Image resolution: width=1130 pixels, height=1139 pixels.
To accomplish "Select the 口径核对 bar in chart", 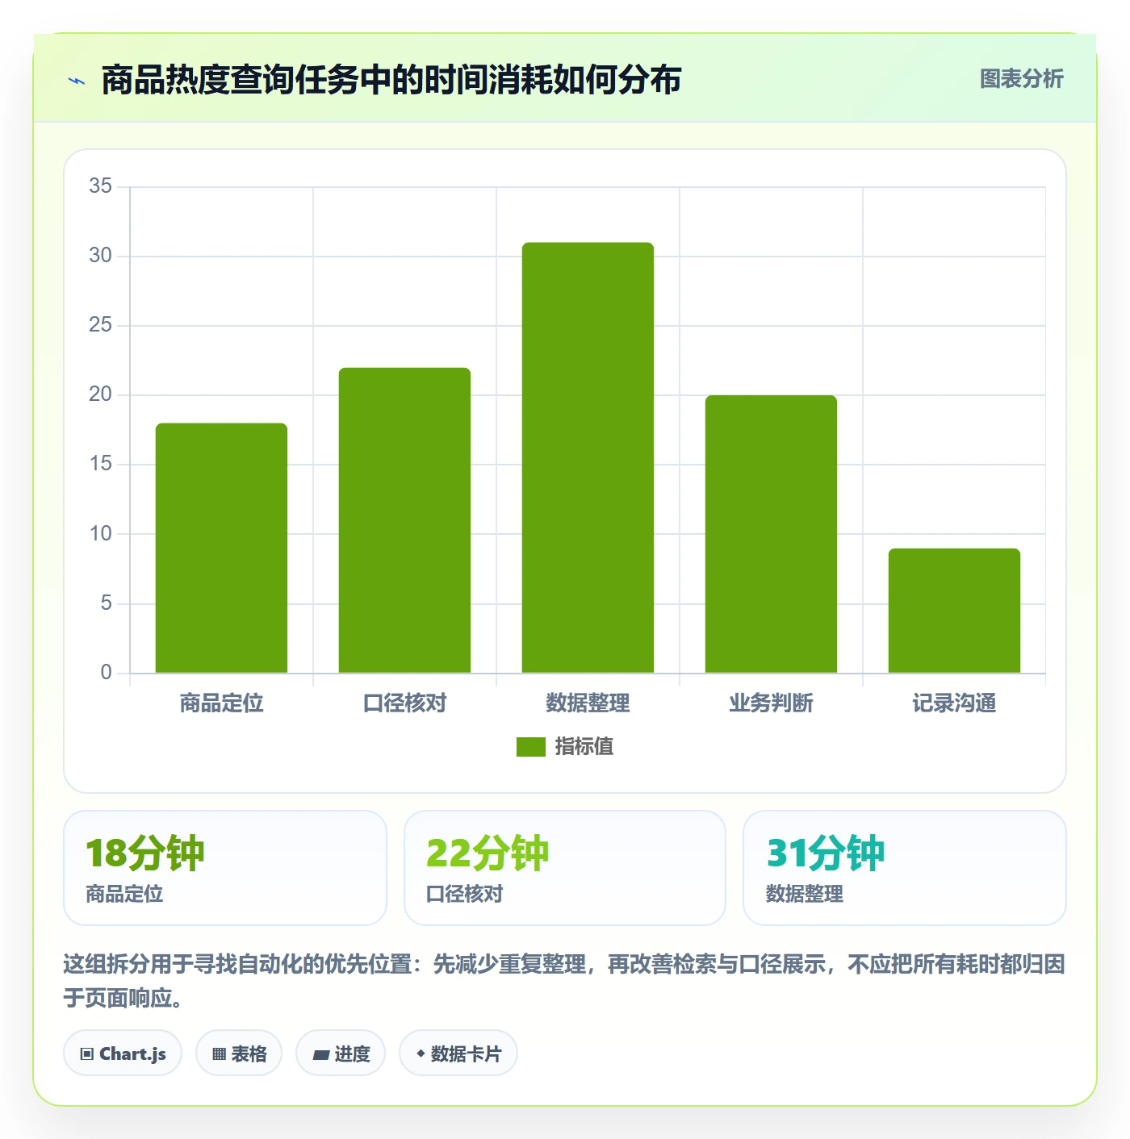I will [x=404, y=520].
